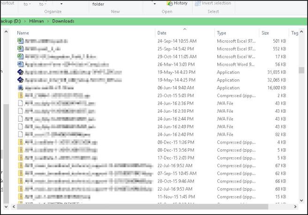Click the Invert selection icon
Screen dimensions: 308x215
tap(198, 3)
